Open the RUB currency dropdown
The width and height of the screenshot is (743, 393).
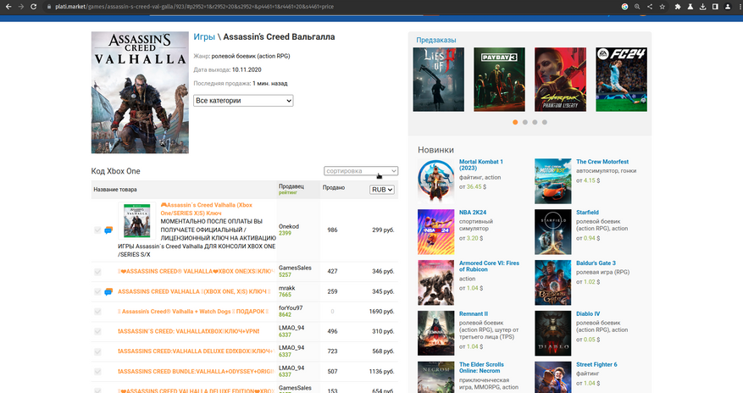[382, 190]
